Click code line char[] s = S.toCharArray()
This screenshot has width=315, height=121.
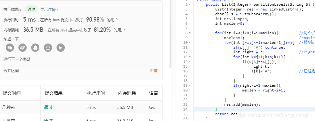point(245,14)
